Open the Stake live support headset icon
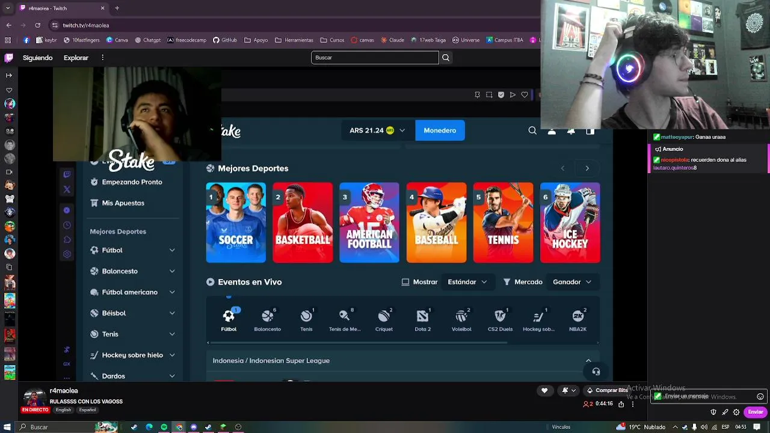Image resolution: width=770 pixels, height=433 pixels. (596, 372)
